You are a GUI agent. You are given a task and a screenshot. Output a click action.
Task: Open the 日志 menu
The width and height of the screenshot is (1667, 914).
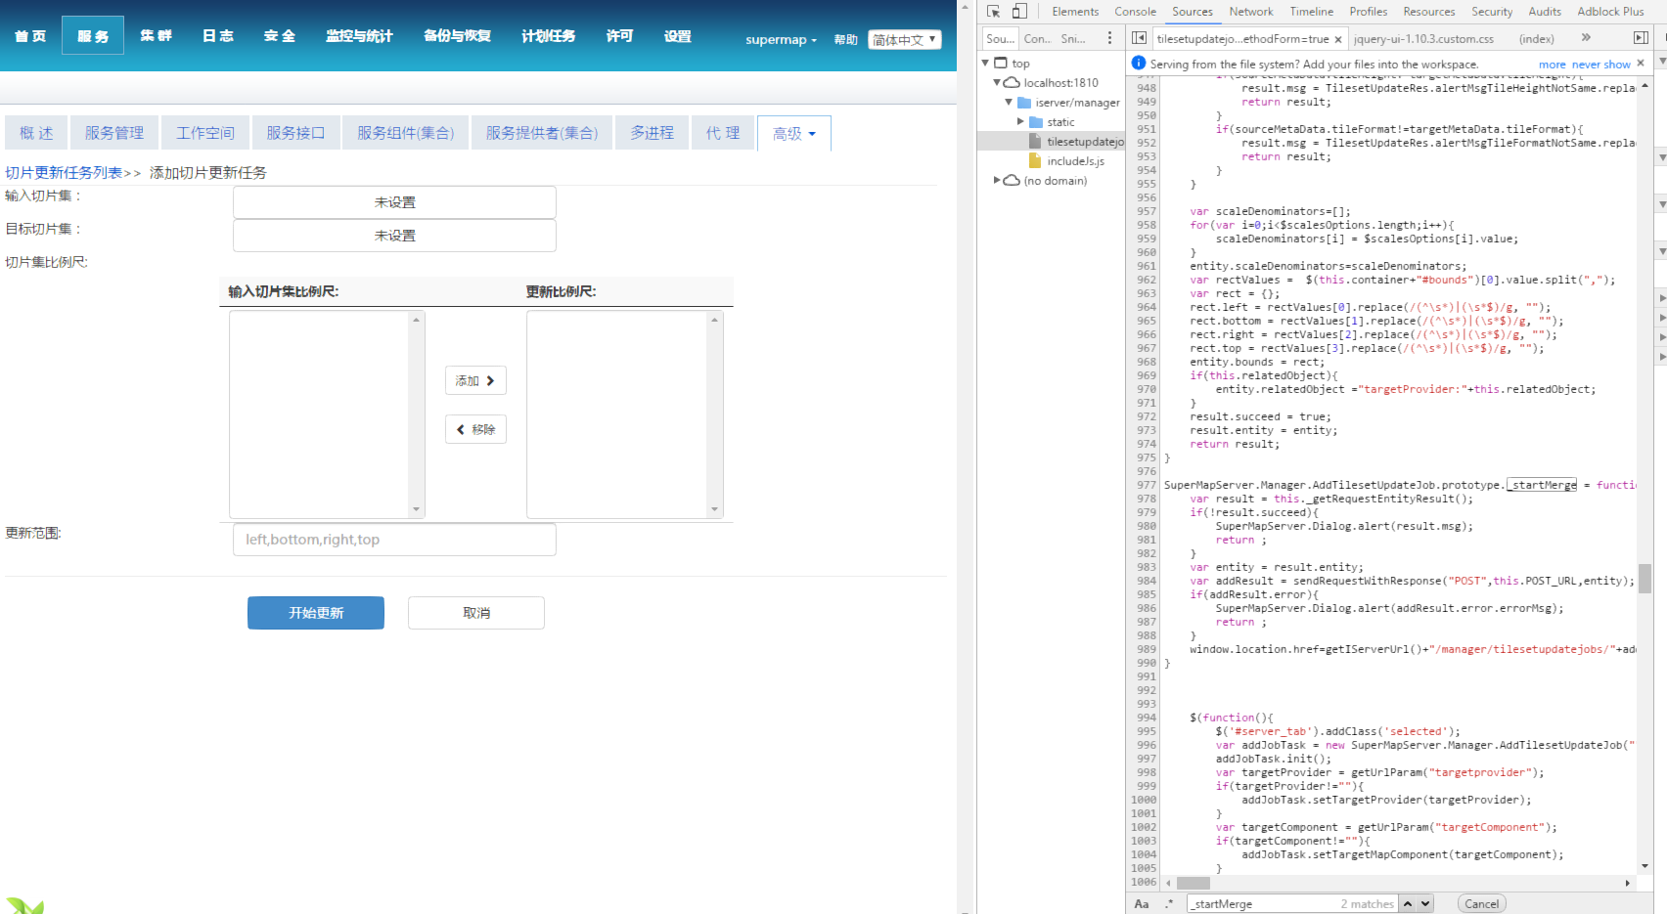tap(218, 36)
